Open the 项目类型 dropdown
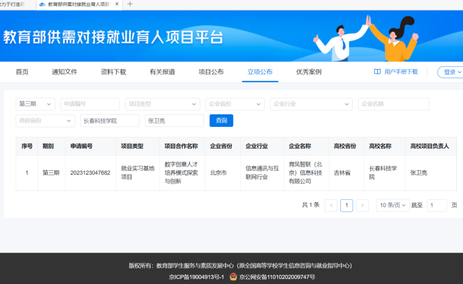Screen dimensions: 463x284 click(162, 104)
